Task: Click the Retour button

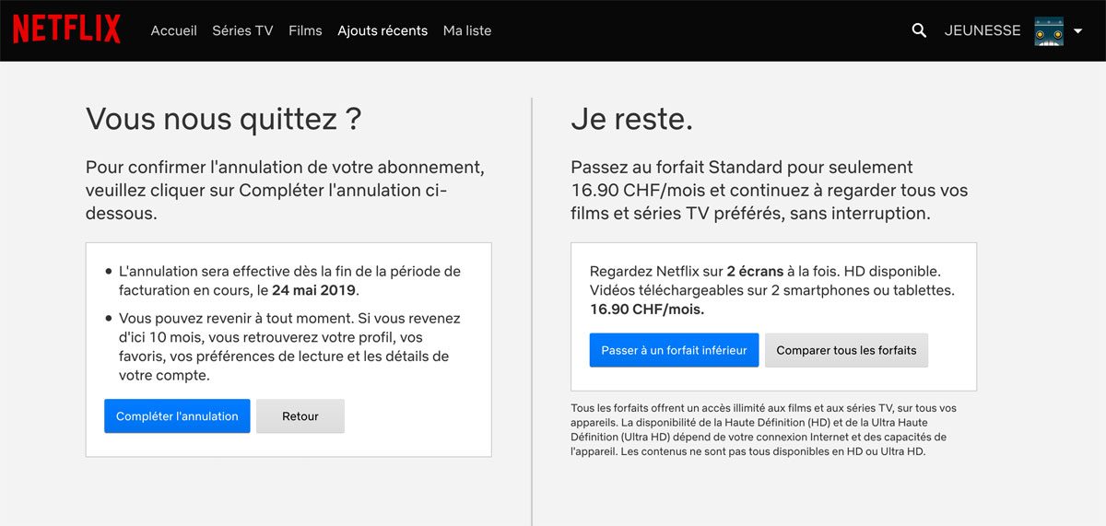Action: (300, 416)
